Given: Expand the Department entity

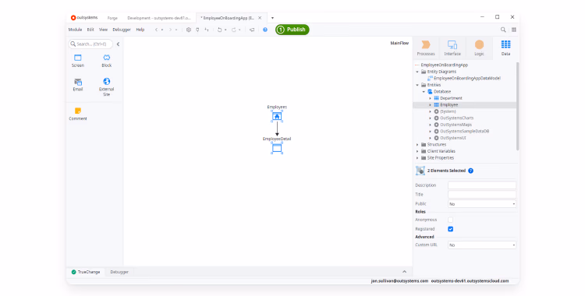Looking at the screenshot, I should [x=430, y=98].
